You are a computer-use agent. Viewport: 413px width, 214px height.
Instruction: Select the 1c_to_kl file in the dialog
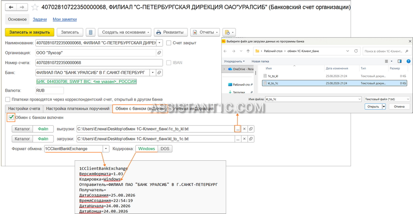tap(335, 76)
